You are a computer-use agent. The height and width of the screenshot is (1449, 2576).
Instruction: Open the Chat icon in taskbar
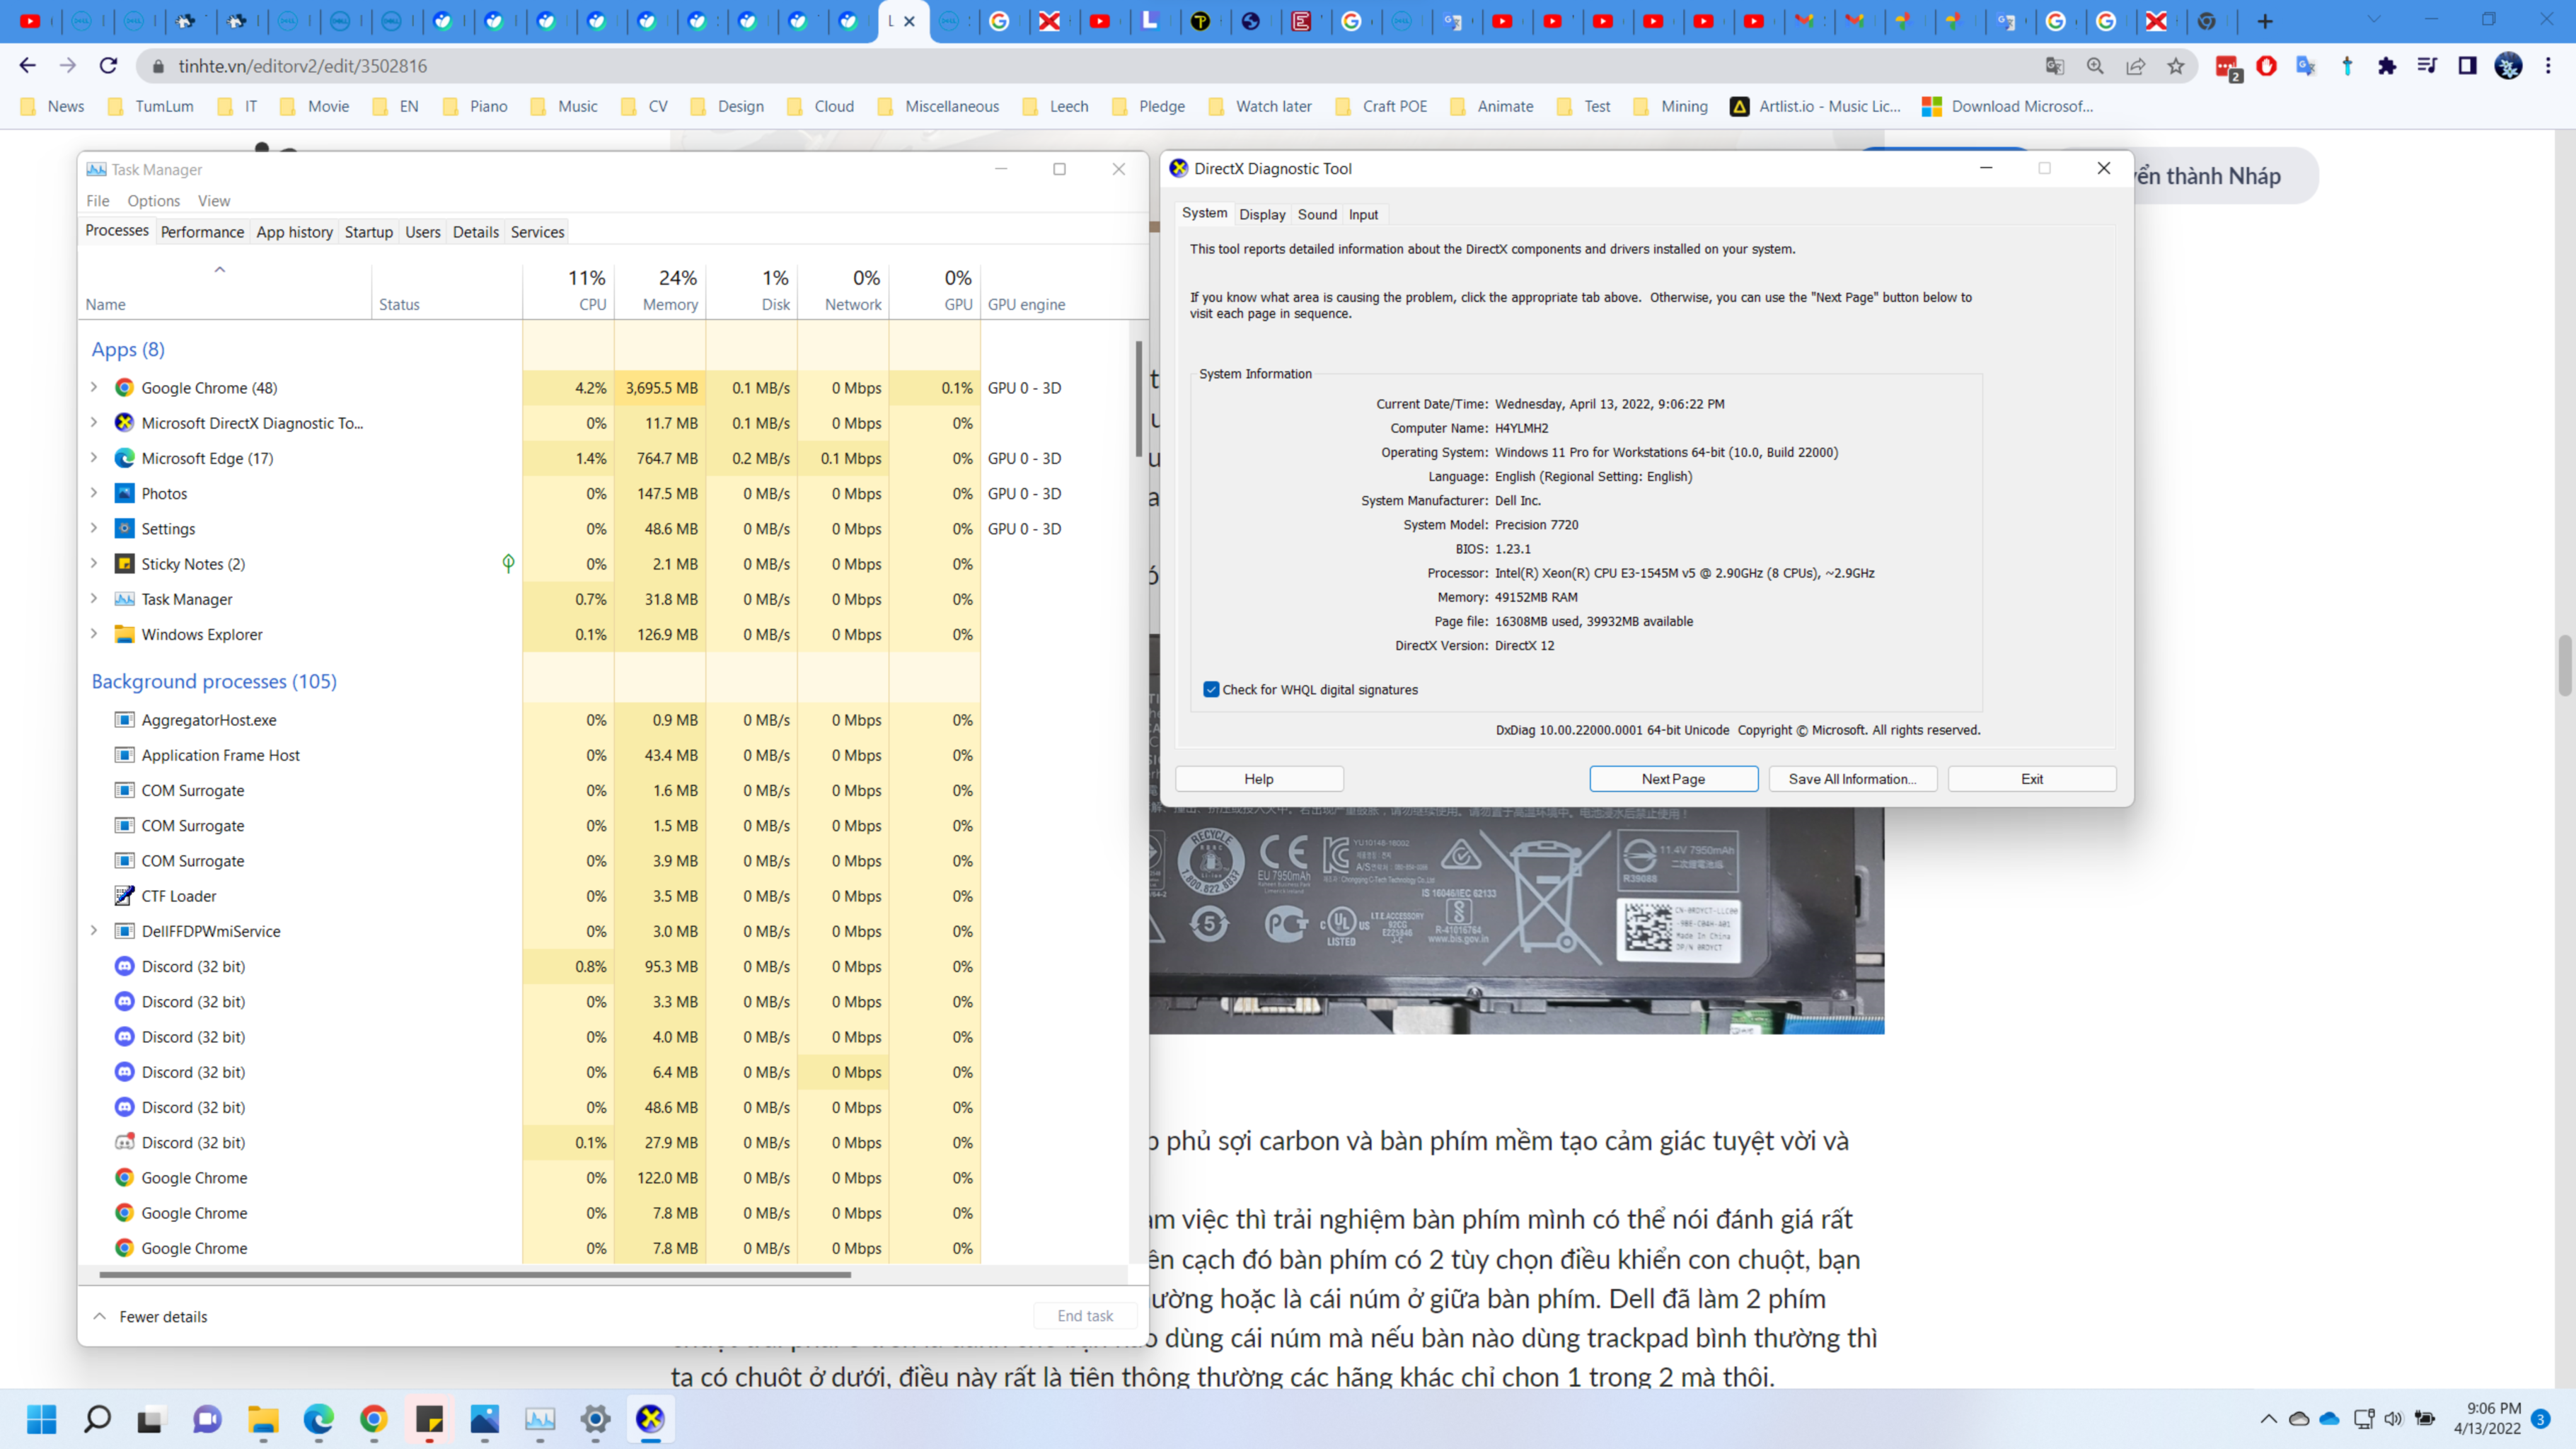tap(207, 1418)
